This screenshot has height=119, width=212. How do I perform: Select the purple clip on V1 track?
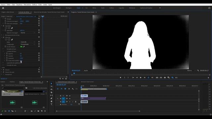point(93,99)
